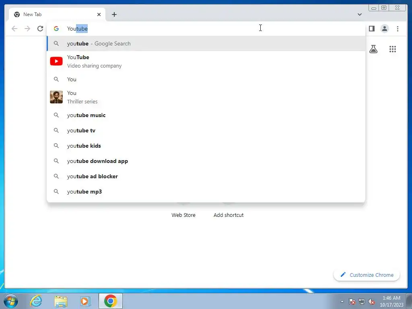This screenshot has height=309, width=412.
Task: Open the clock showing 1:46 AM
Action: click(391, 301)
